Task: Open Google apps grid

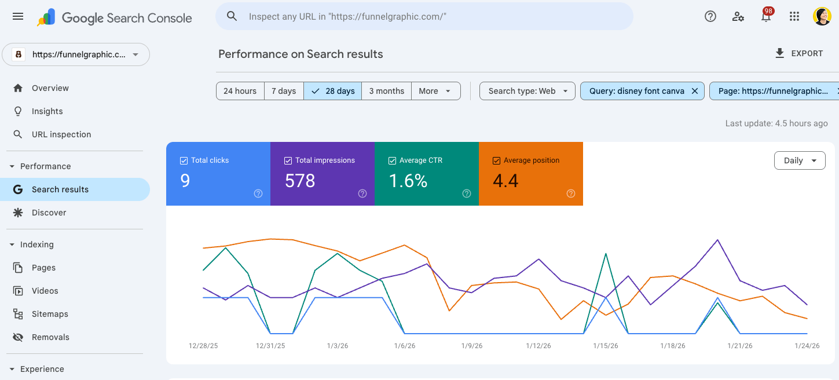Action: tap(794, 16)
